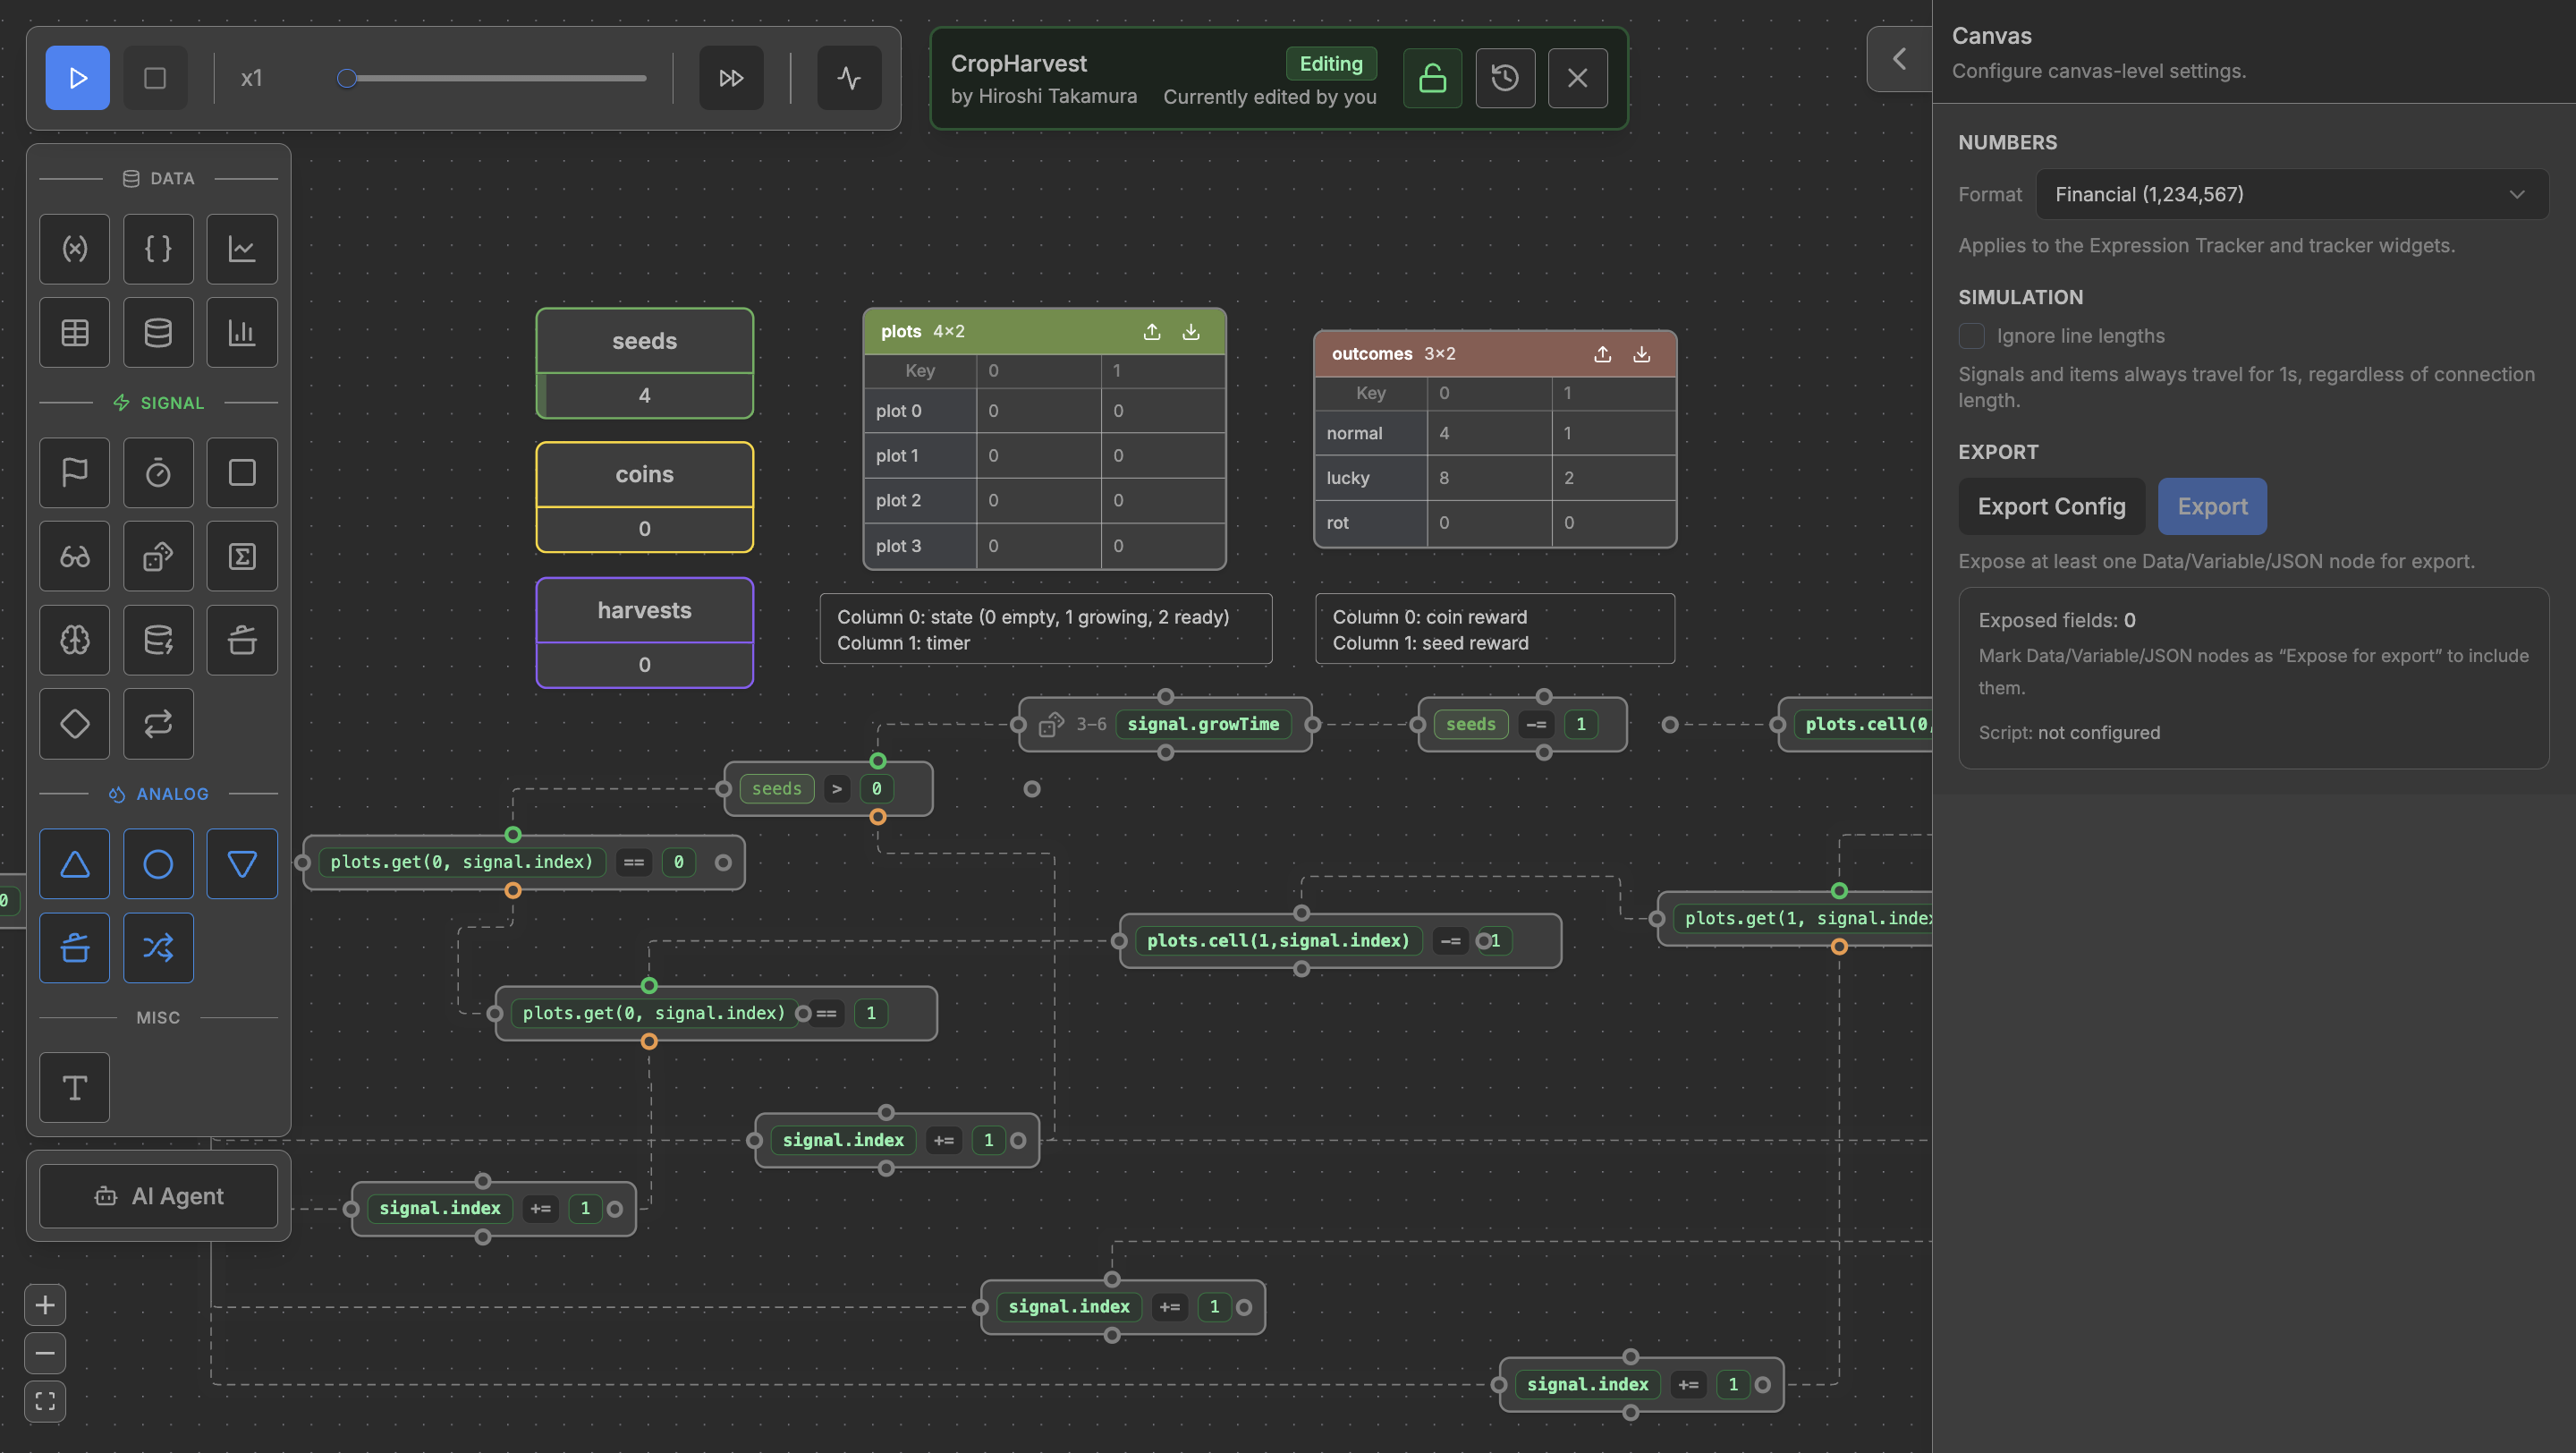Click the simulation speed slider handle
Viewport: 2576px width, 1453px height.
pyautogui.click(x=347, y=78)
